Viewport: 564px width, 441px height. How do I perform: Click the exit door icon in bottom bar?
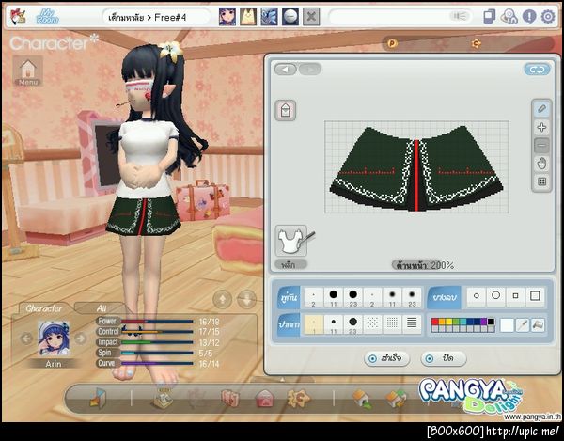click(98, 399)
